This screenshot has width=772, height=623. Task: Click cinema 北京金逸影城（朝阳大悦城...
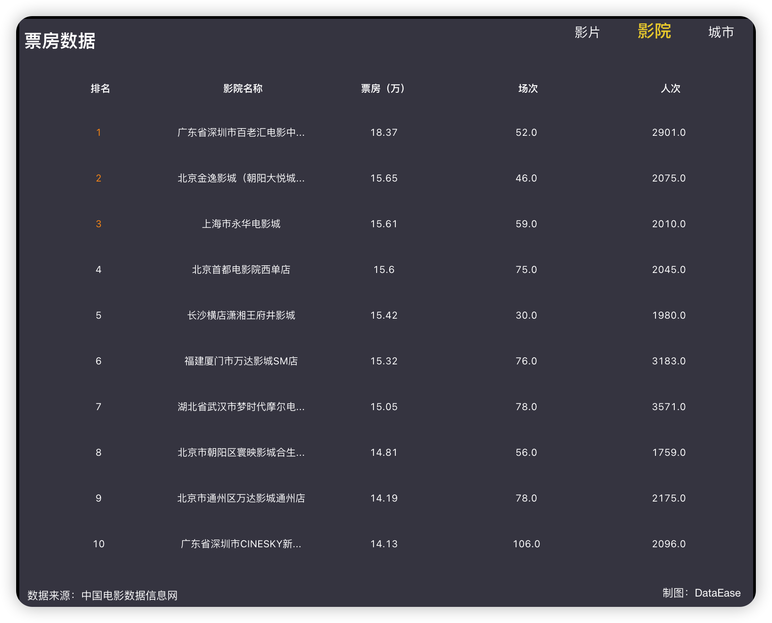pyautogui.click(x=241, y=178)
